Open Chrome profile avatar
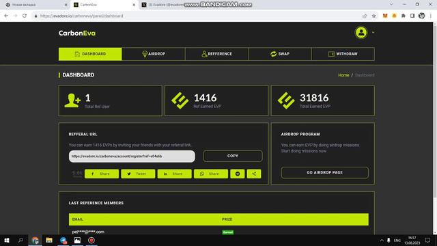Image resolution: width=437 pixels, height=246 pixels. click(422, 16)
